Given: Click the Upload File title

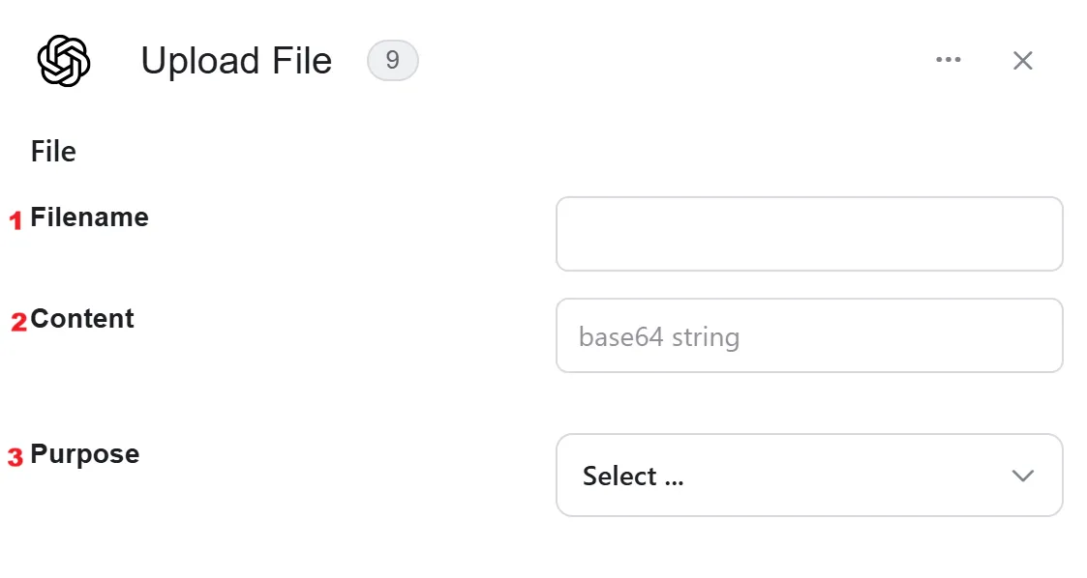Looking at the screenshot, I should click(x=236, y=61).
